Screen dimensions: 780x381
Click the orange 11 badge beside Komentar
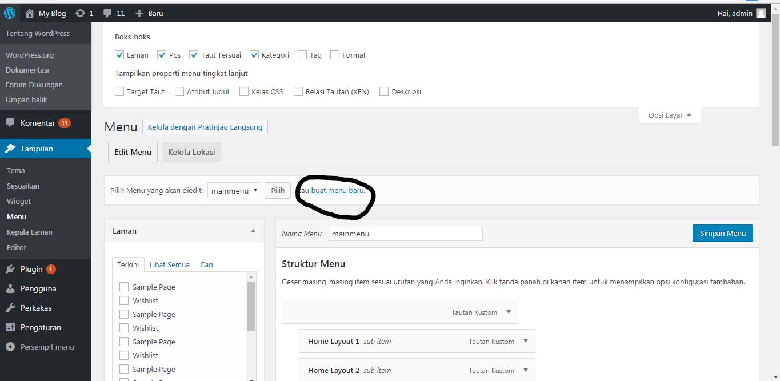tap(65, 123)
